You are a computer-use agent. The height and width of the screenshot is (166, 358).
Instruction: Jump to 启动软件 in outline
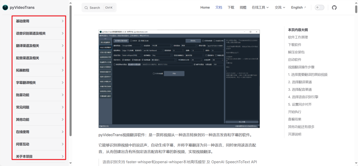pos(295,60)
